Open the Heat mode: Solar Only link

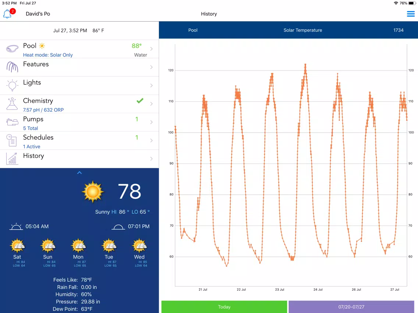48,55
